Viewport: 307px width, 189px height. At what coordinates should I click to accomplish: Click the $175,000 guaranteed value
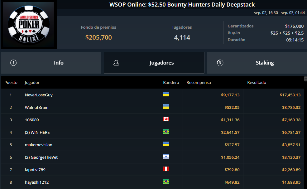coord(294,26)
